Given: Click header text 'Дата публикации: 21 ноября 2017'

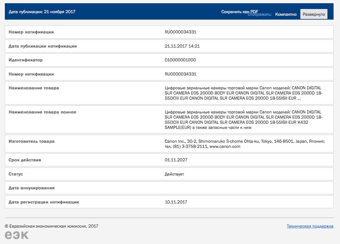Looking at the screenshot, I should pos(42,12).
